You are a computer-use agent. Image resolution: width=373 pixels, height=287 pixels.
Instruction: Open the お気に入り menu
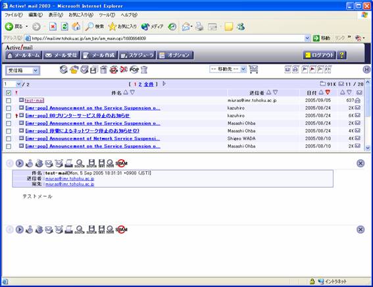(81, 14)
